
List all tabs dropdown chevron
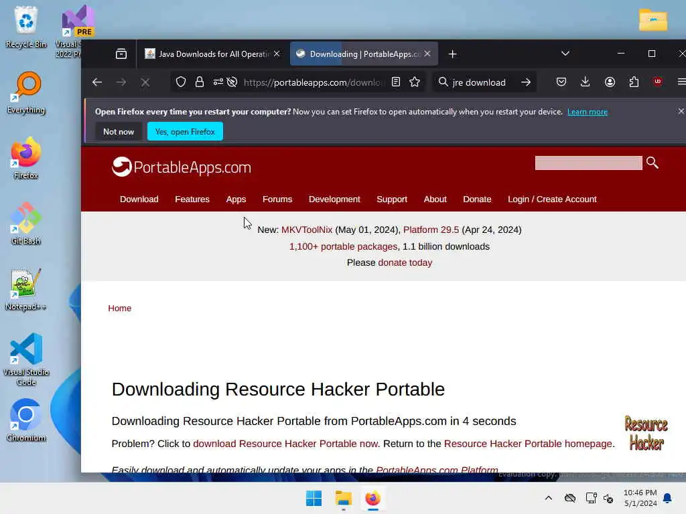565,54
